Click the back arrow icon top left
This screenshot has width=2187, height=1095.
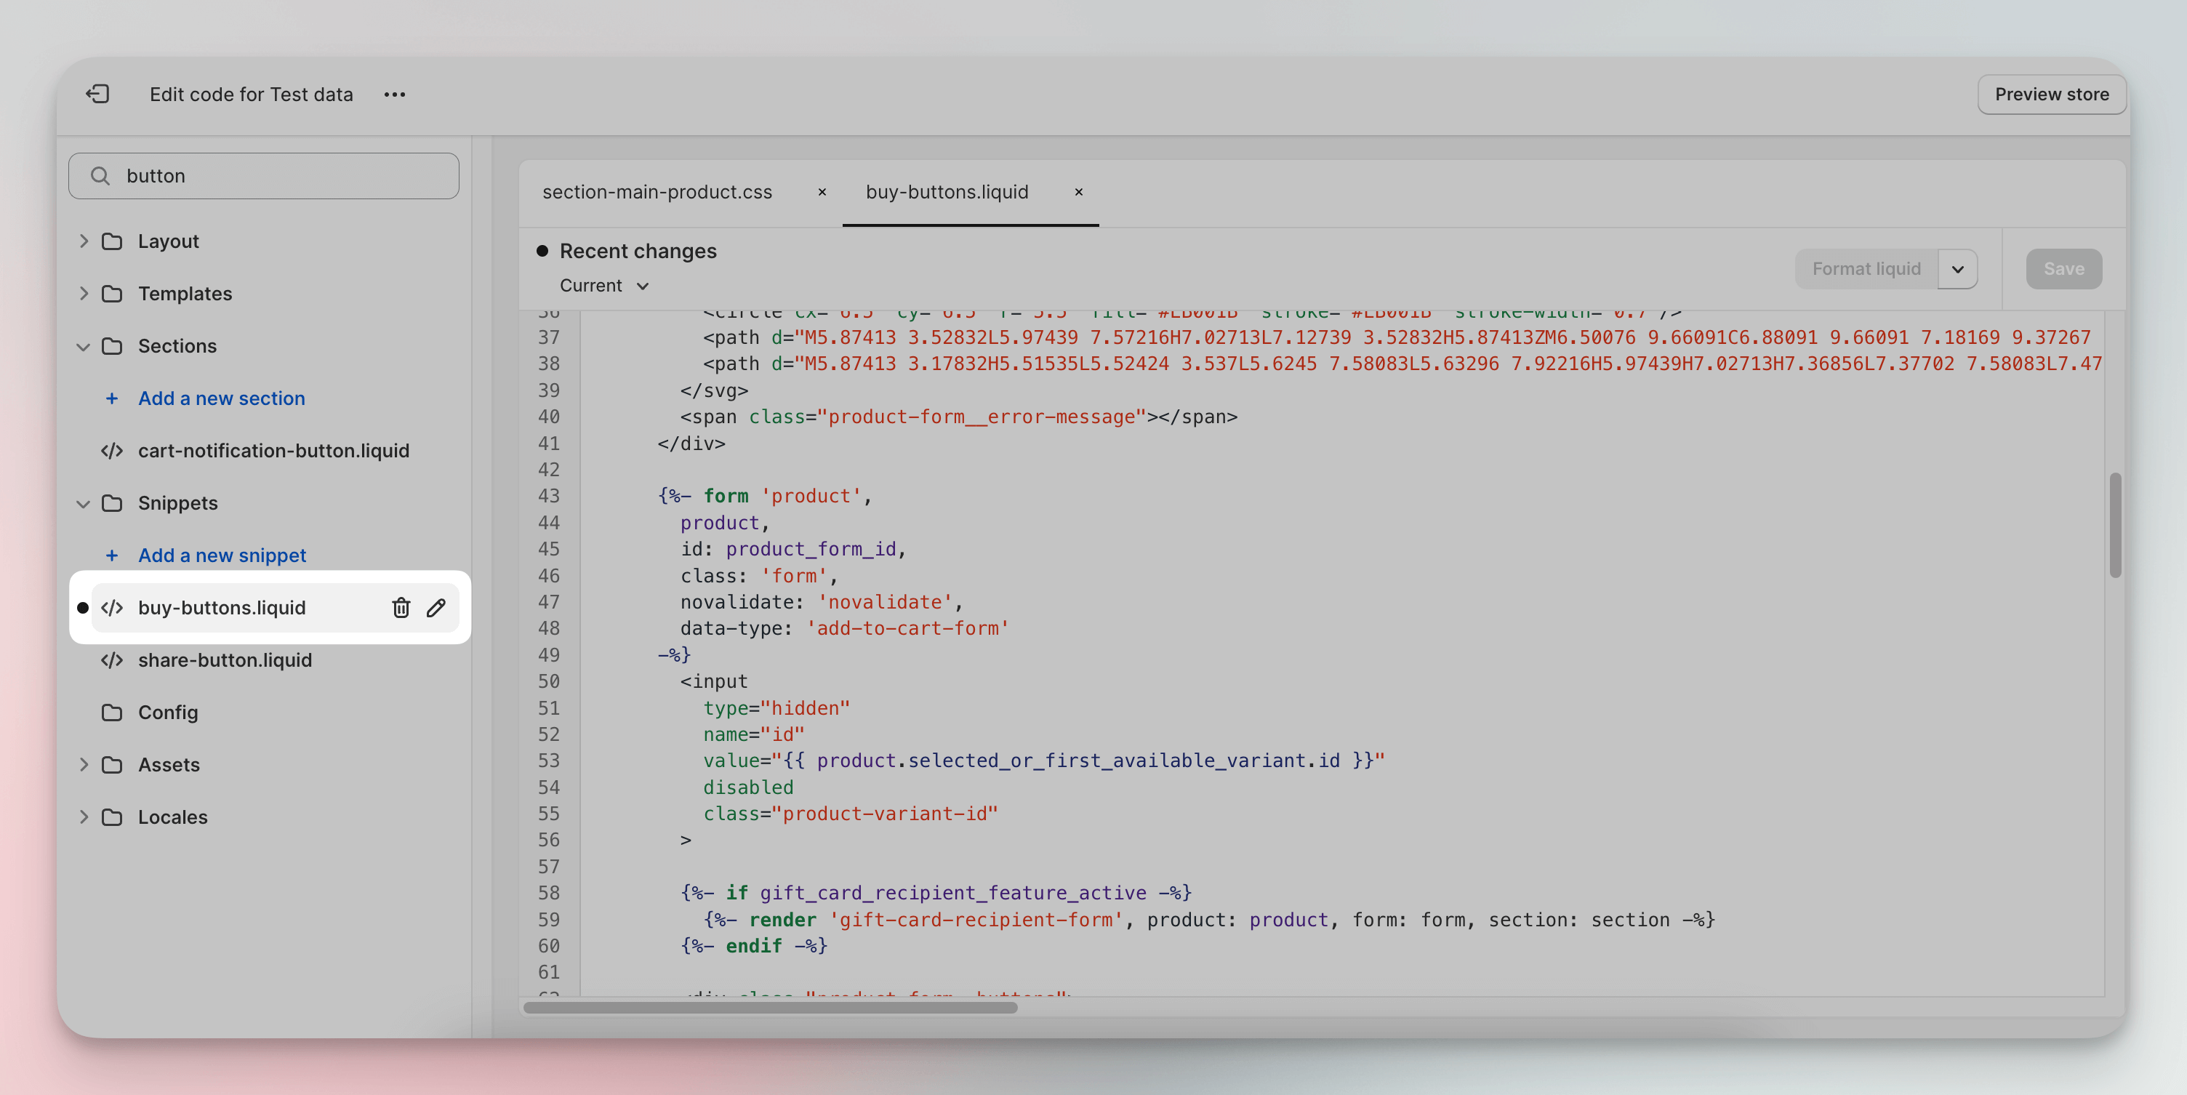97,94
